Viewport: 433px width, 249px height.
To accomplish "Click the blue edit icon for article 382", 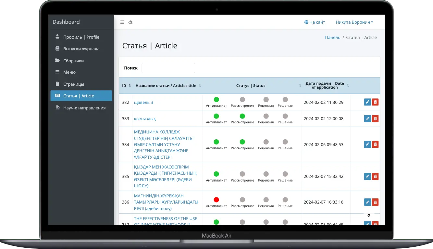I will pos(367,102).
